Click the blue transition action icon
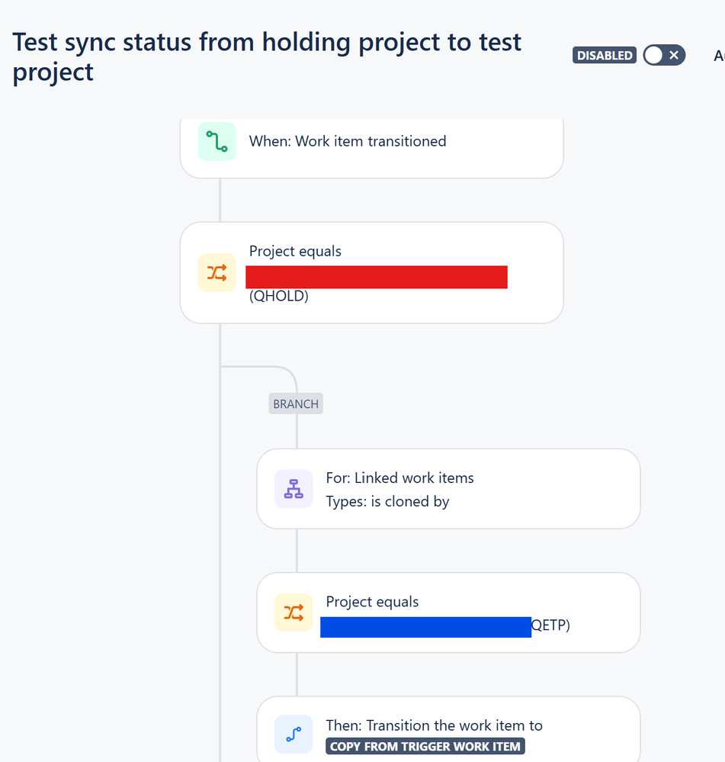Screen dimensions: 725x762 [x=294, y=735]
